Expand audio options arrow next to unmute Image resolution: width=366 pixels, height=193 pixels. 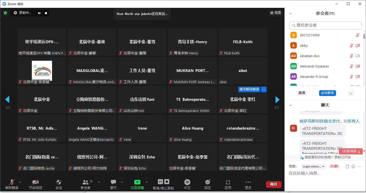click(x=20, y=182)
